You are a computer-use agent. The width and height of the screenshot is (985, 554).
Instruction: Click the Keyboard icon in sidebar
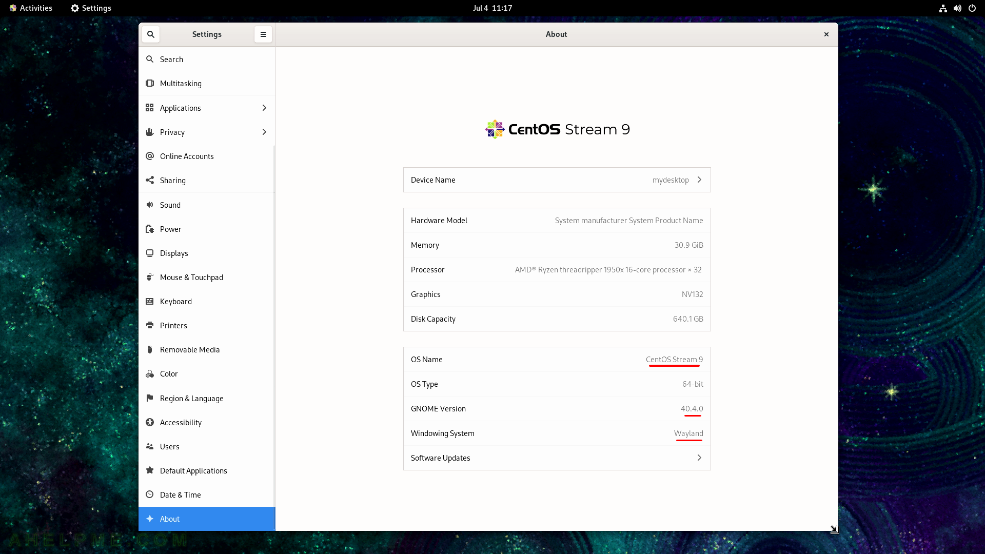(150, 301)
